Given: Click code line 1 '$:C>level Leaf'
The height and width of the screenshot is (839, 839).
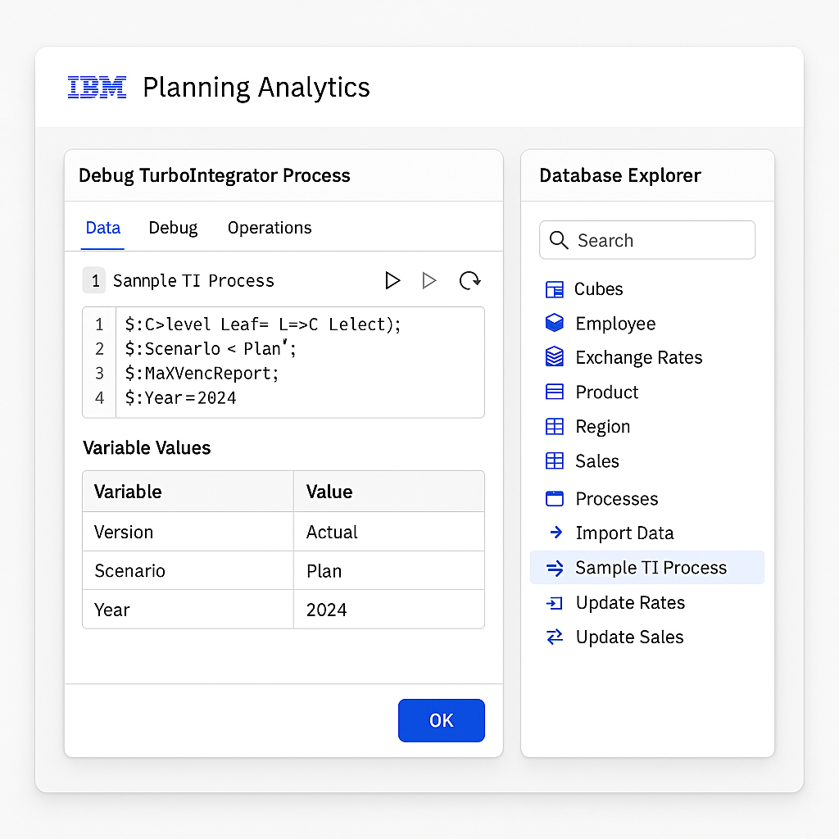Looking at the screenshot, I should tap(263, 324).
